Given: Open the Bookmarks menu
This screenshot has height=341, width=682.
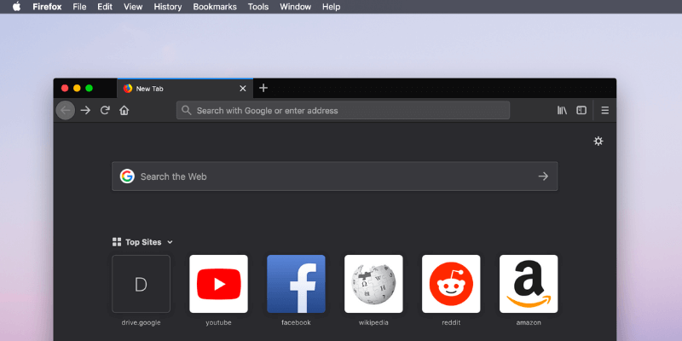Looking at the screenshot, I should tap(215, 7).
